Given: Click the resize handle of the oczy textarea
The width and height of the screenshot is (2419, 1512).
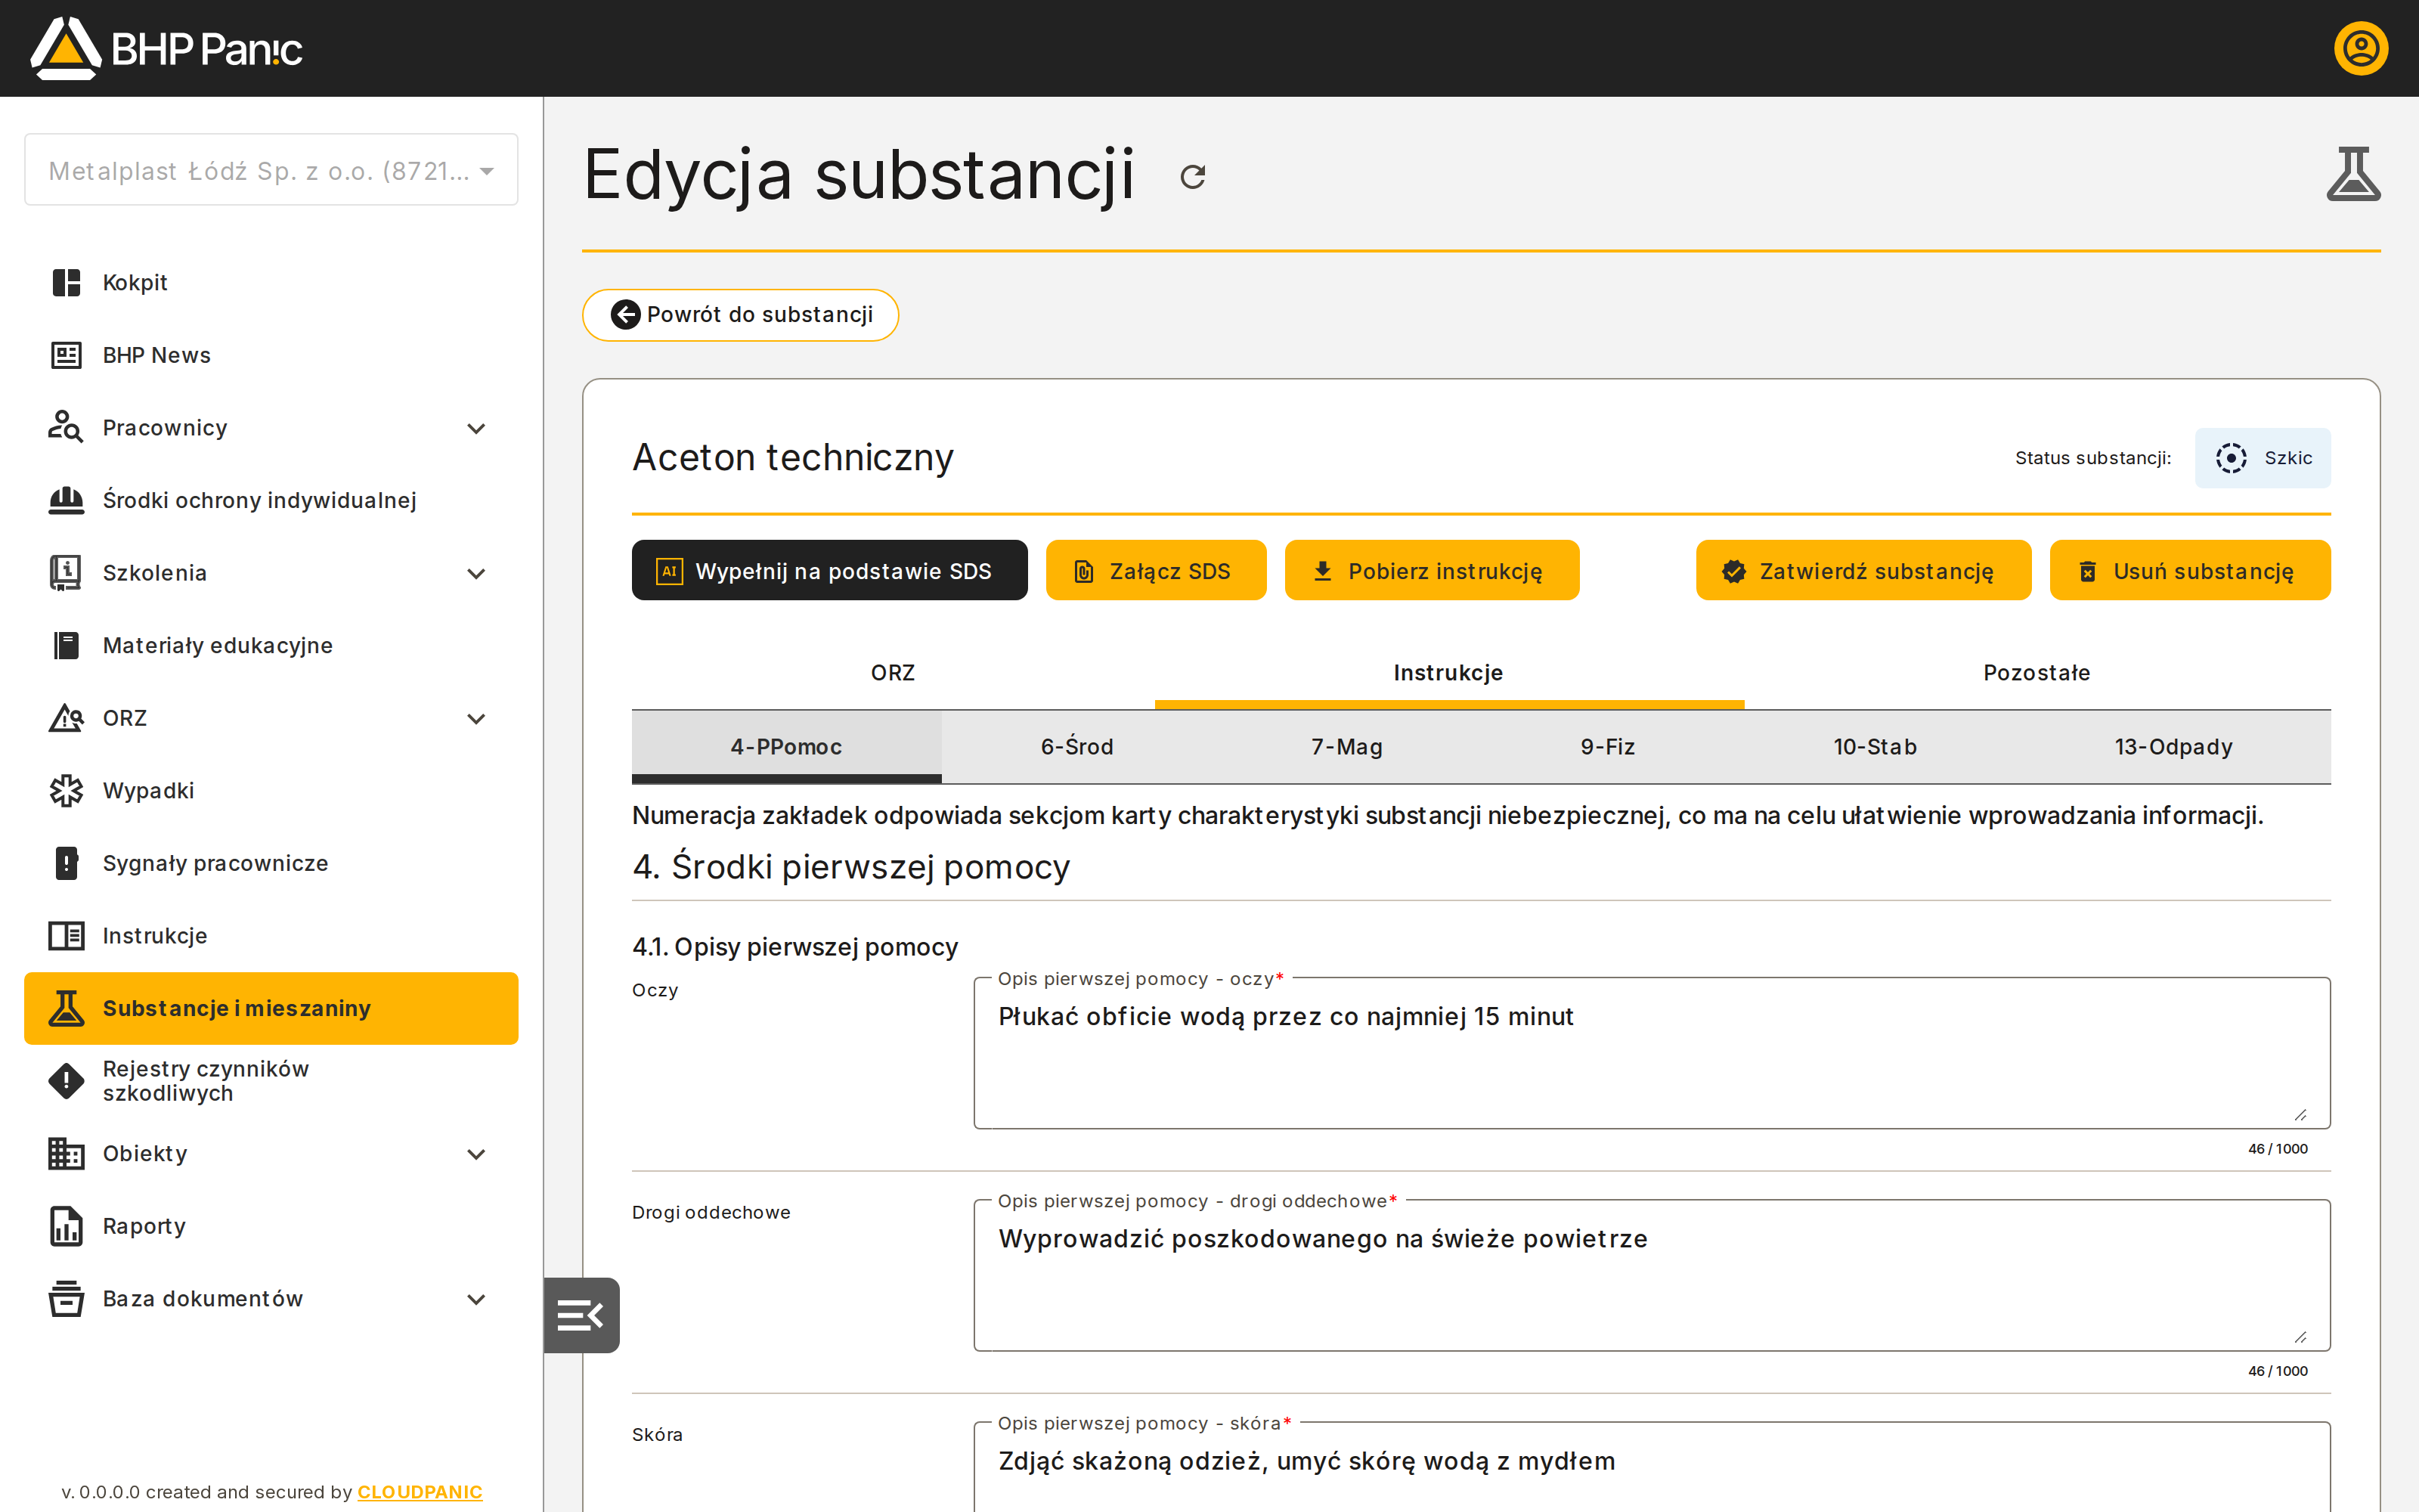Looking at the screenshot, I should 2300,1114.
